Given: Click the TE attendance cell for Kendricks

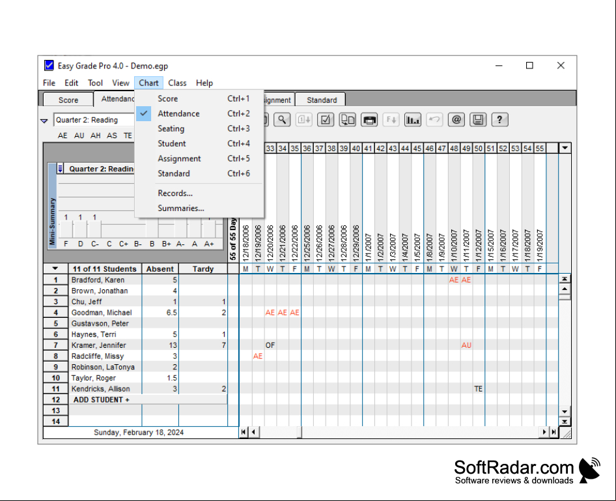Looking at the screenshot, I should [x=478, y=389].
